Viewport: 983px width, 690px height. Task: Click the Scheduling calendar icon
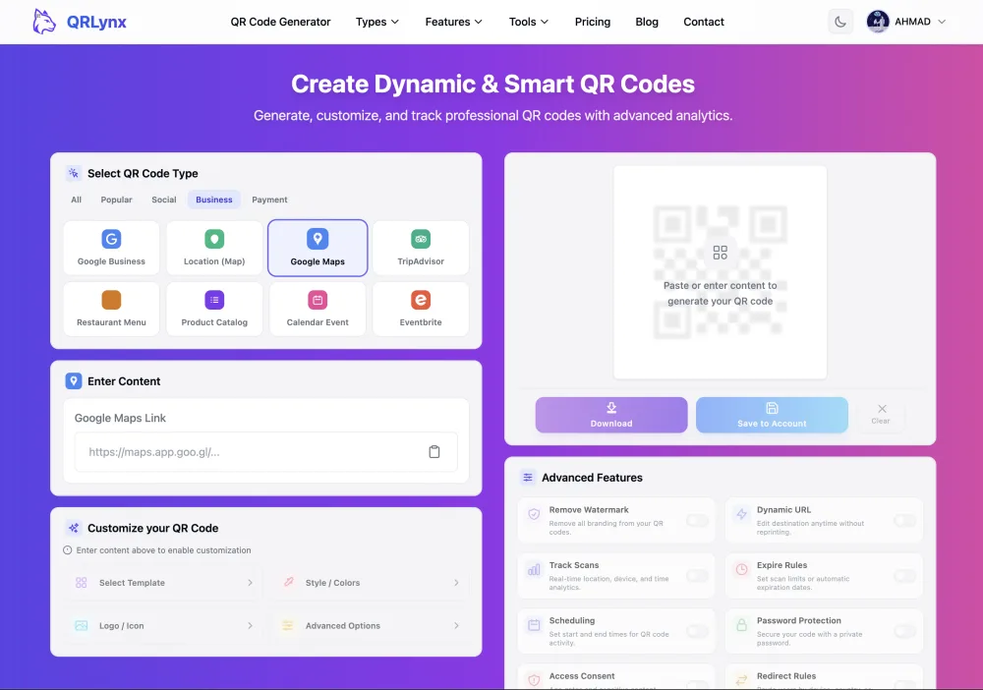tap(534, 625)
